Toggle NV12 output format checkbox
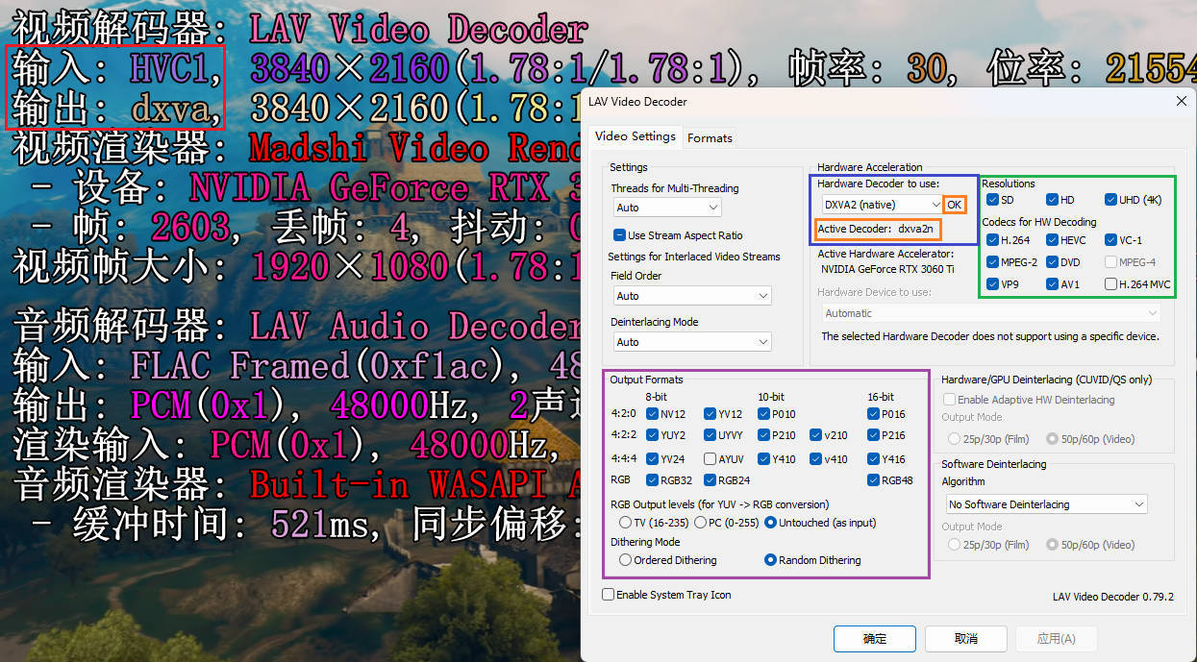1197x662 pixels. 651,414
